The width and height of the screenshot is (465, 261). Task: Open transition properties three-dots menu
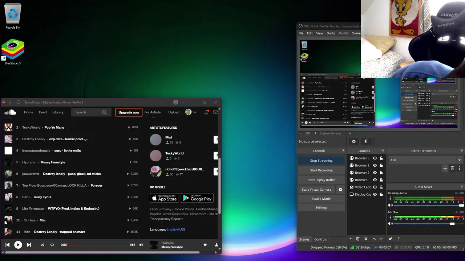(x=460, y=168)
